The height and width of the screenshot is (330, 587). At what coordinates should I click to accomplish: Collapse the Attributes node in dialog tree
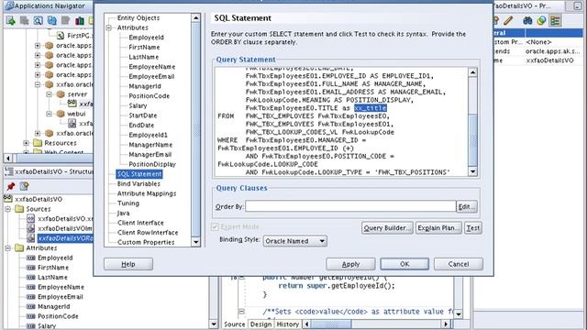coord(109,27)
